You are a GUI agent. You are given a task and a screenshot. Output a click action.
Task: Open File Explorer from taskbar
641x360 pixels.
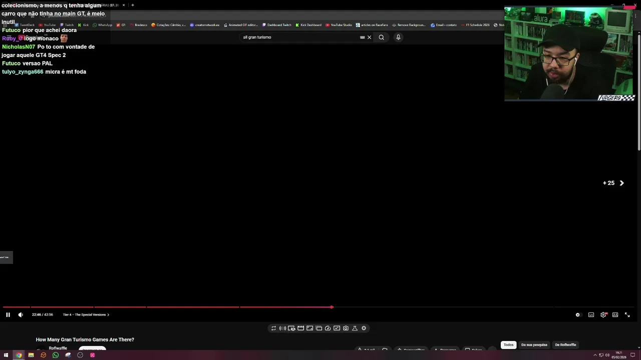click(31, 355)
